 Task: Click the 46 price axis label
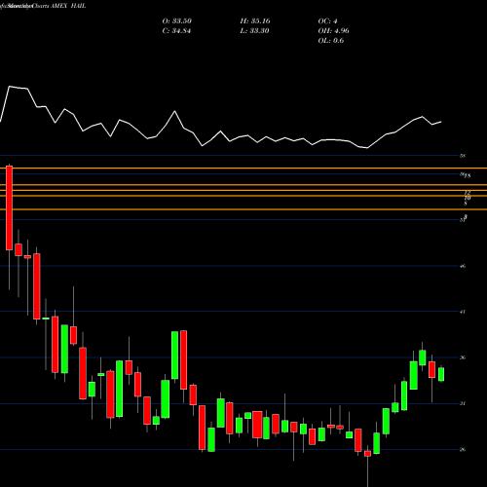pyautogui.click(x=463, y=266)
